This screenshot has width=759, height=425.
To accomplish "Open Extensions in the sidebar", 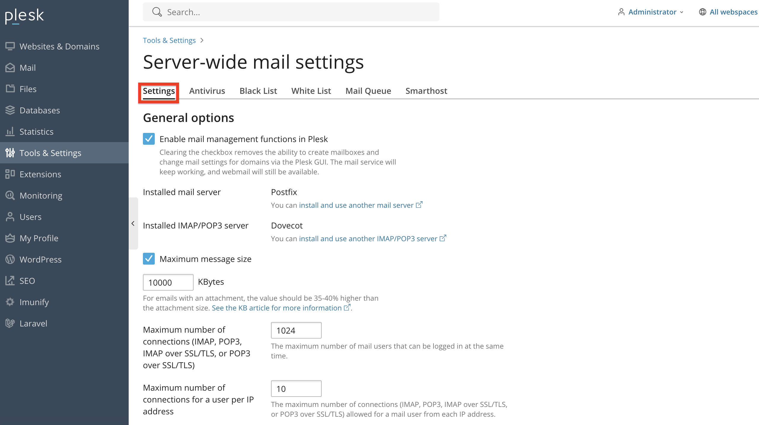I will (64, 174).
